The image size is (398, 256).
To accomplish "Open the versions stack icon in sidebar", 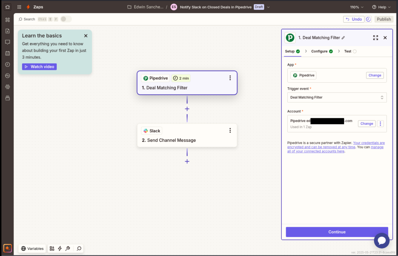I will point(8,98).
